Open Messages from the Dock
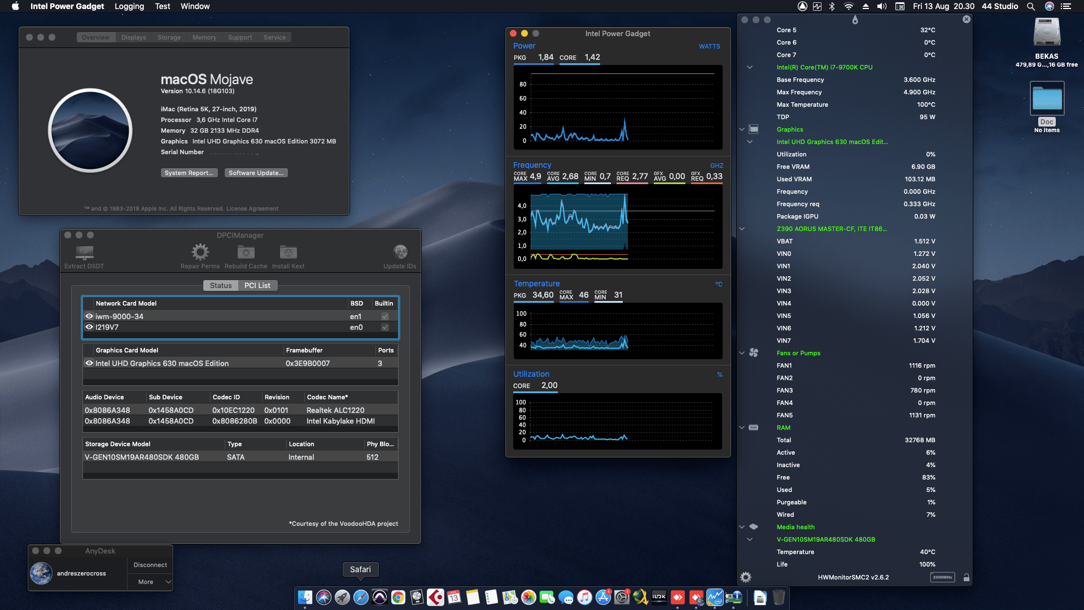The image size is (1084, 610). tap(566, 597)
